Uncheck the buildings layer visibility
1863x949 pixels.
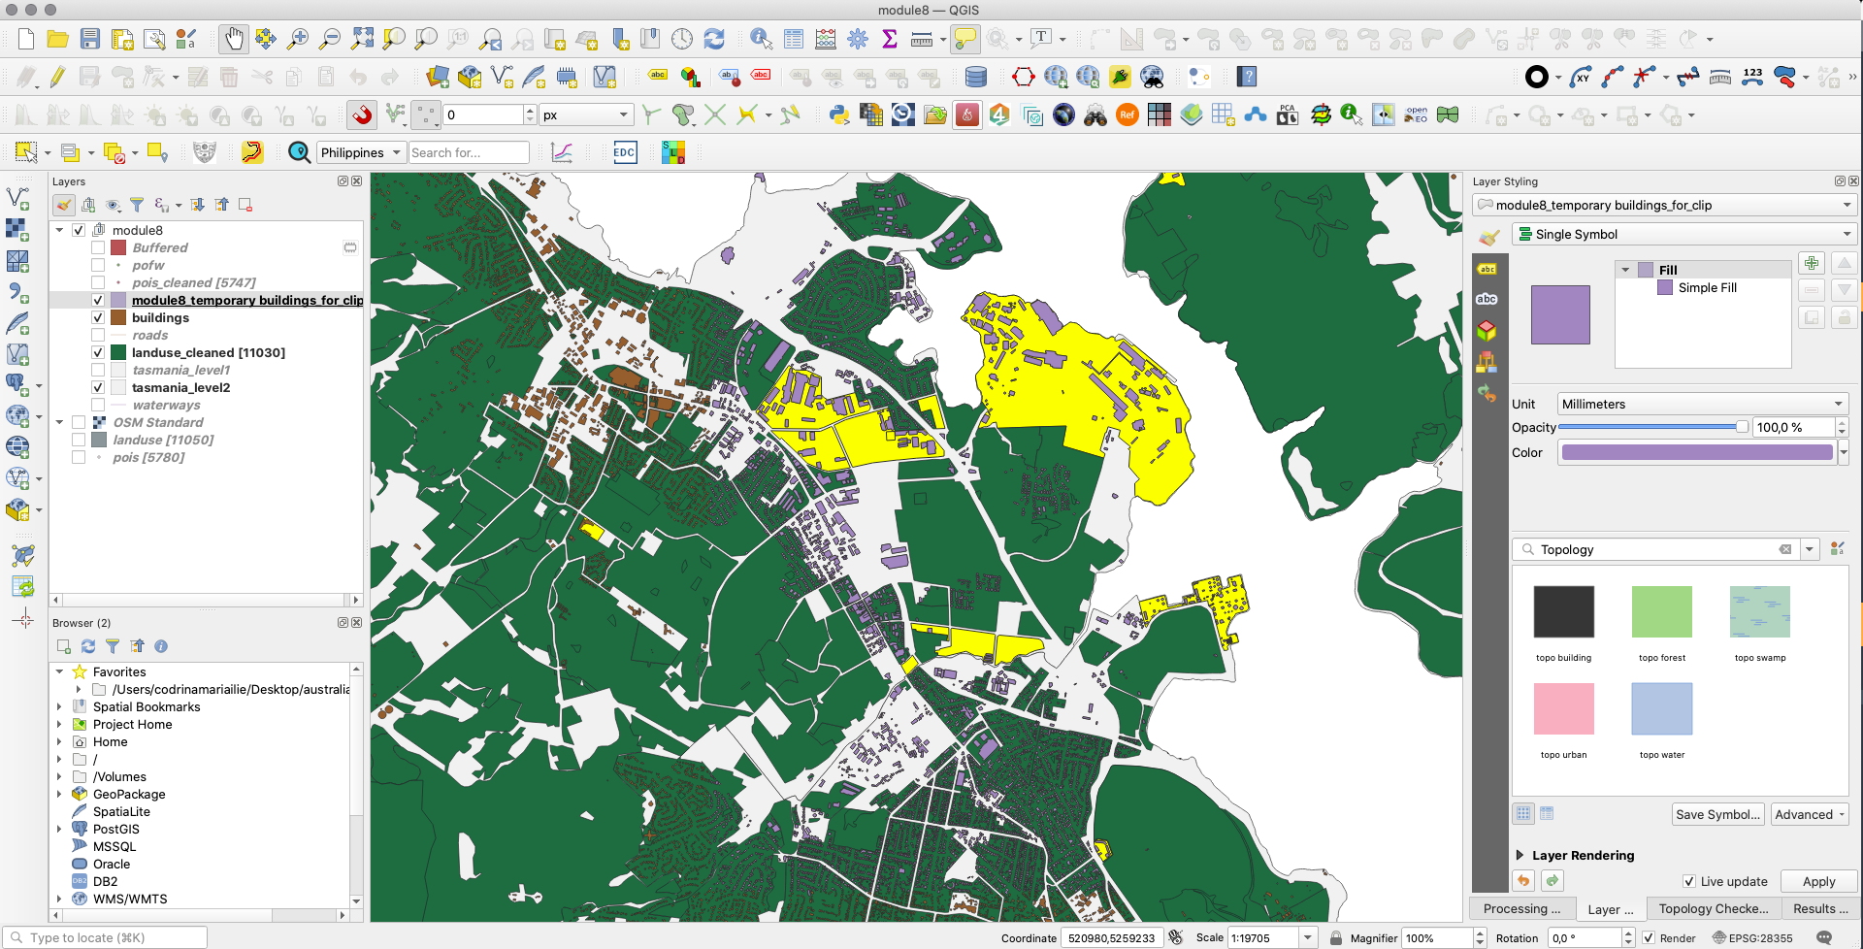coord(98,318)
